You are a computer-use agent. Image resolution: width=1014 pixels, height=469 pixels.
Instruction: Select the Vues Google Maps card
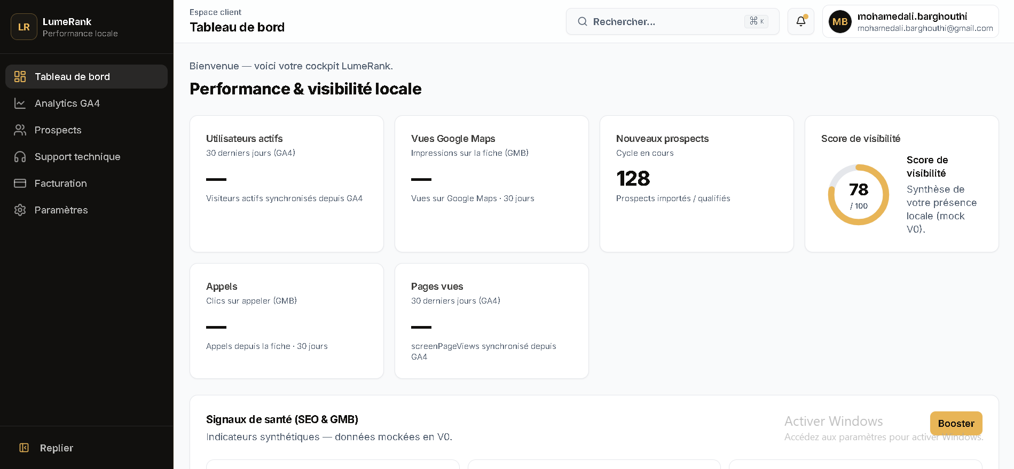tap(492, 184)
